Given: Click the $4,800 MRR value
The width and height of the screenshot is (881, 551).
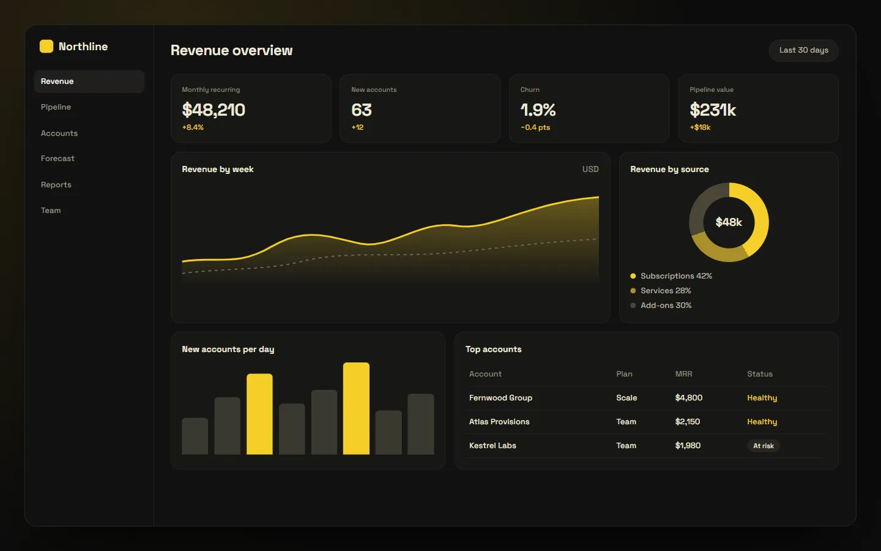Looking at the screenshot, I should [x=688, y=398].
